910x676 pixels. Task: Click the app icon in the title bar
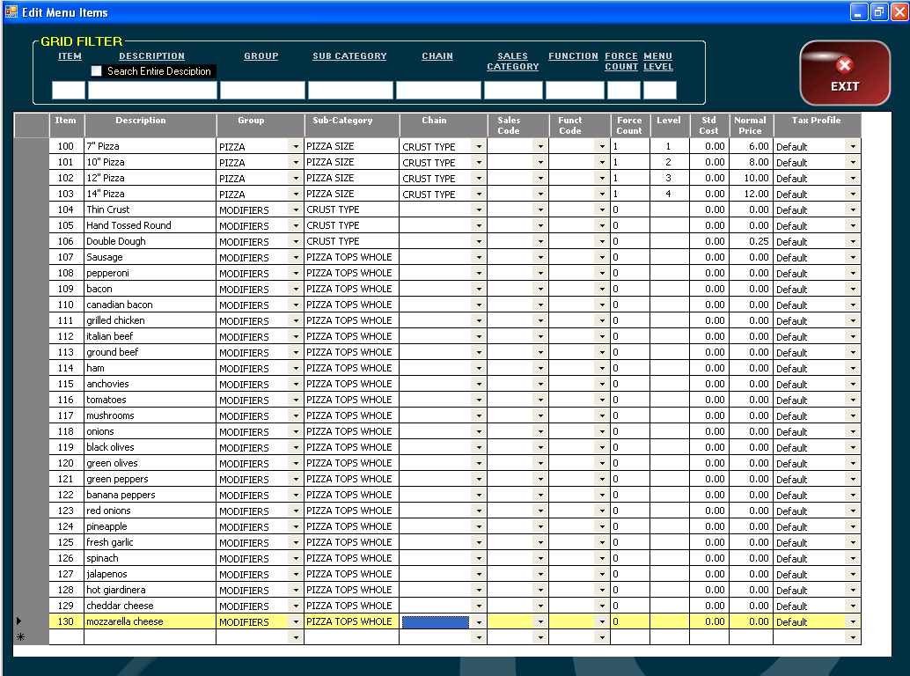pyautogui.click(x=11, y=12)
